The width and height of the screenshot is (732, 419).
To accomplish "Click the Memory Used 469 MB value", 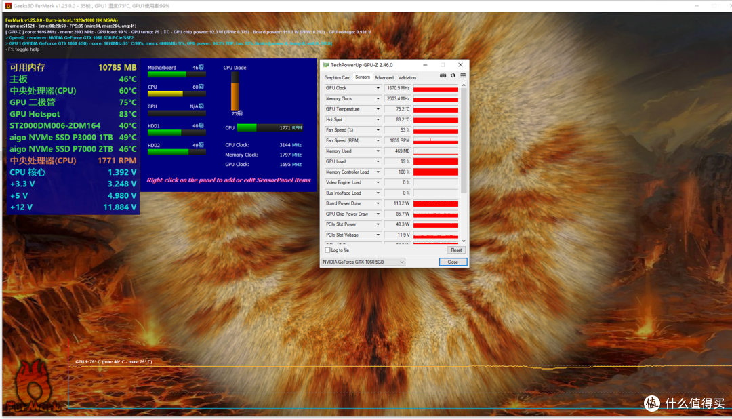I will click(397, 151).
